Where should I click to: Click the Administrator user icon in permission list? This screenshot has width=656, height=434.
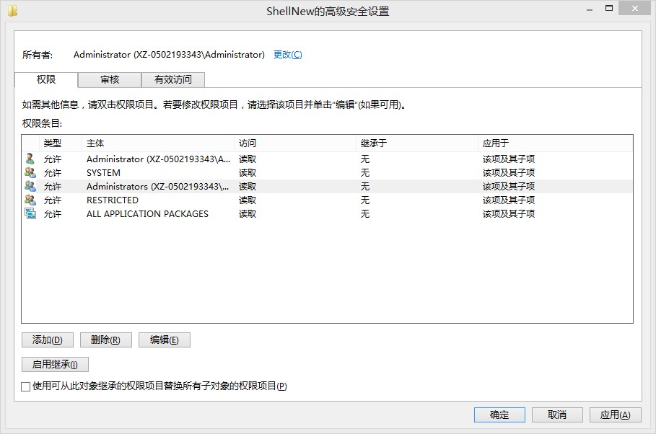tap(30, 159)
